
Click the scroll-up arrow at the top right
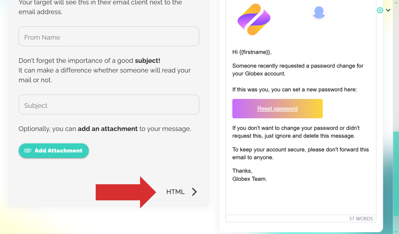(x=396, y=2)
